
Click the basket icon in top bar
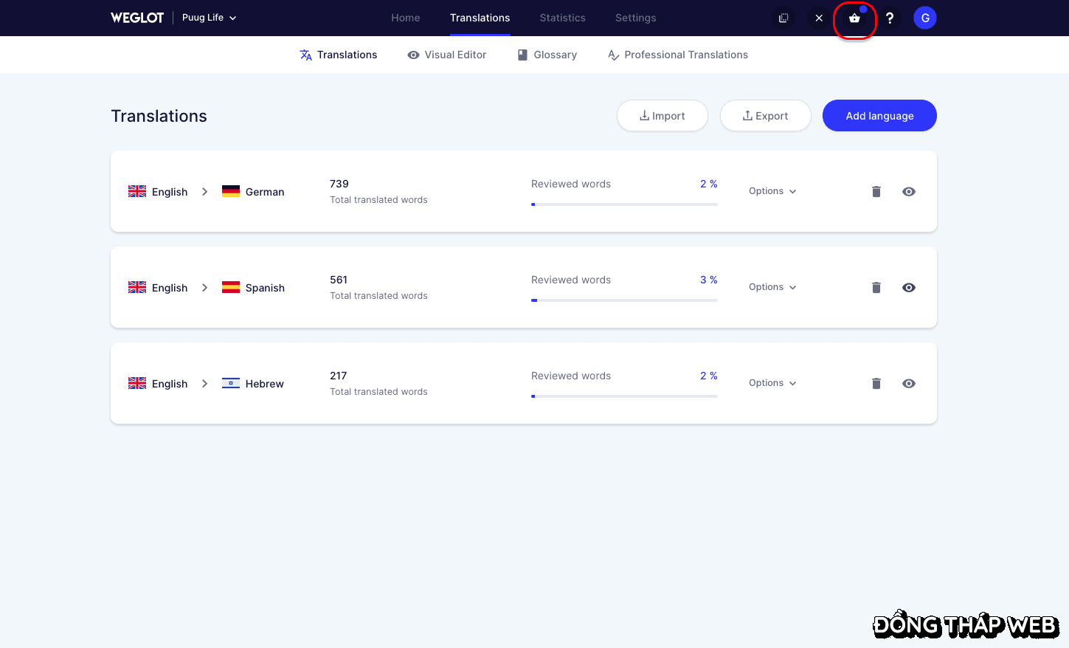854,18
